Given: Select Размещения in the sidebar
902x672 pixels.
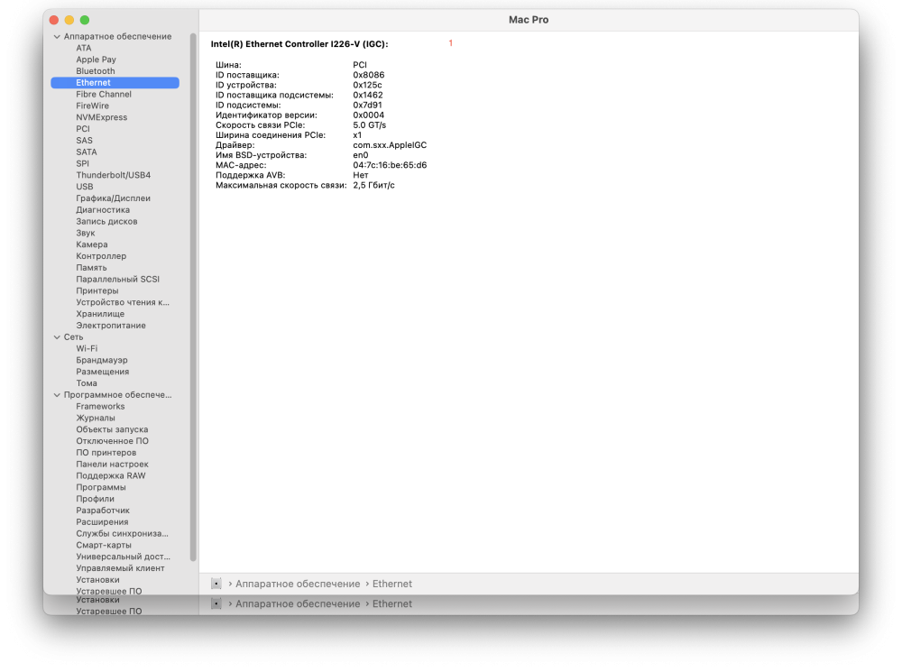Looking at the screenshot, I should click(x=103, y=371).
